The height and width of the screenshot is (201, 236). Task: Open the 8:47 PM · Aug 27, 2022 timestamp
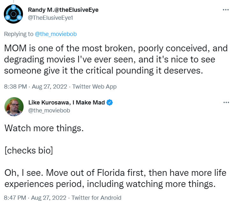36,197
